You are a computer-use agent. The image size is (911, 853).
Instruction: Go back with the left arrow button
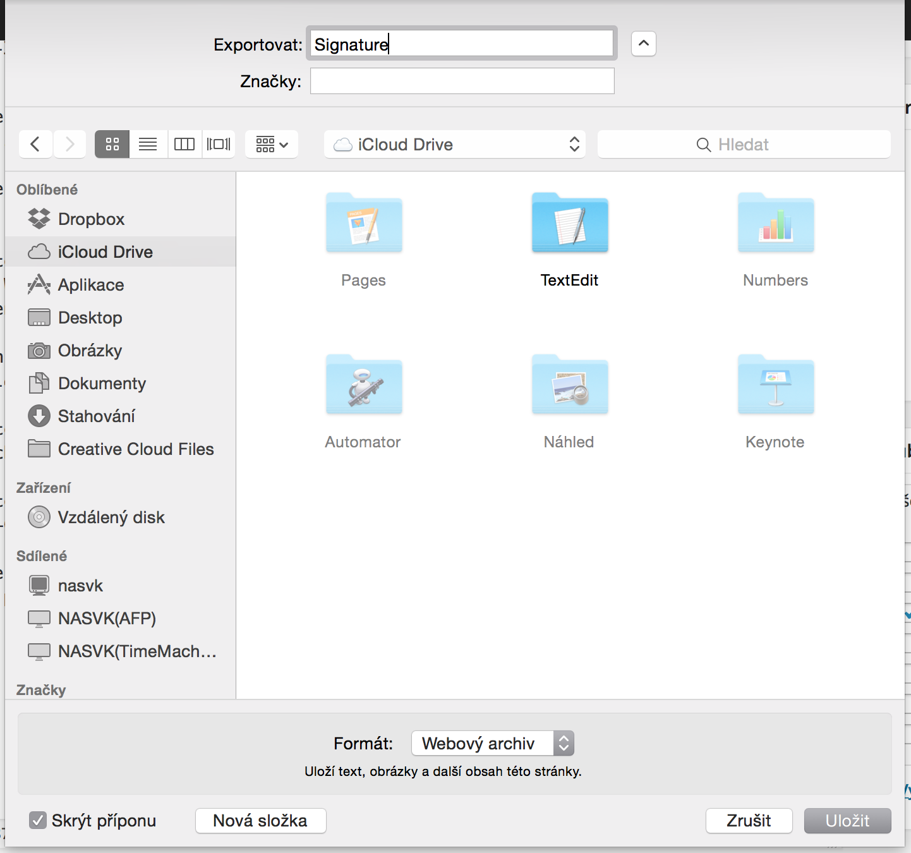[35, 144]
